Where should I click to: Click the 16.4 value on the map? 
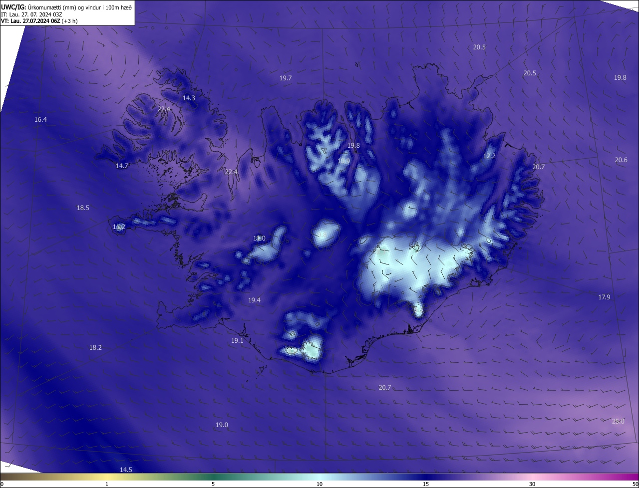(40, 119)
